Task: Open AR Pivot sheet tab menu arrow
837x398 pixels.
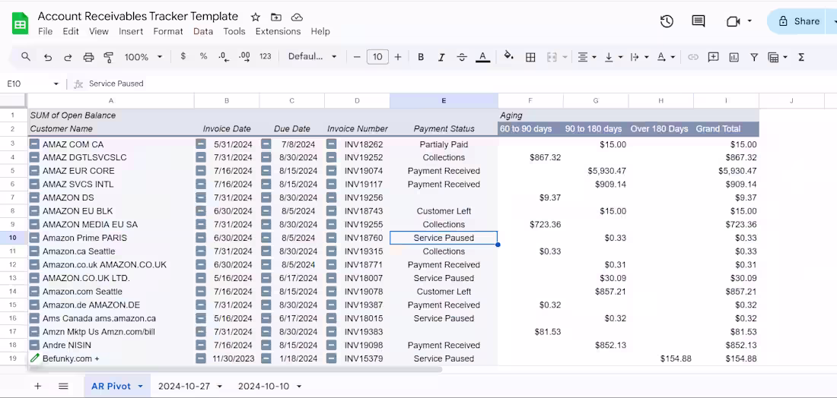Action: click(141, 387)
